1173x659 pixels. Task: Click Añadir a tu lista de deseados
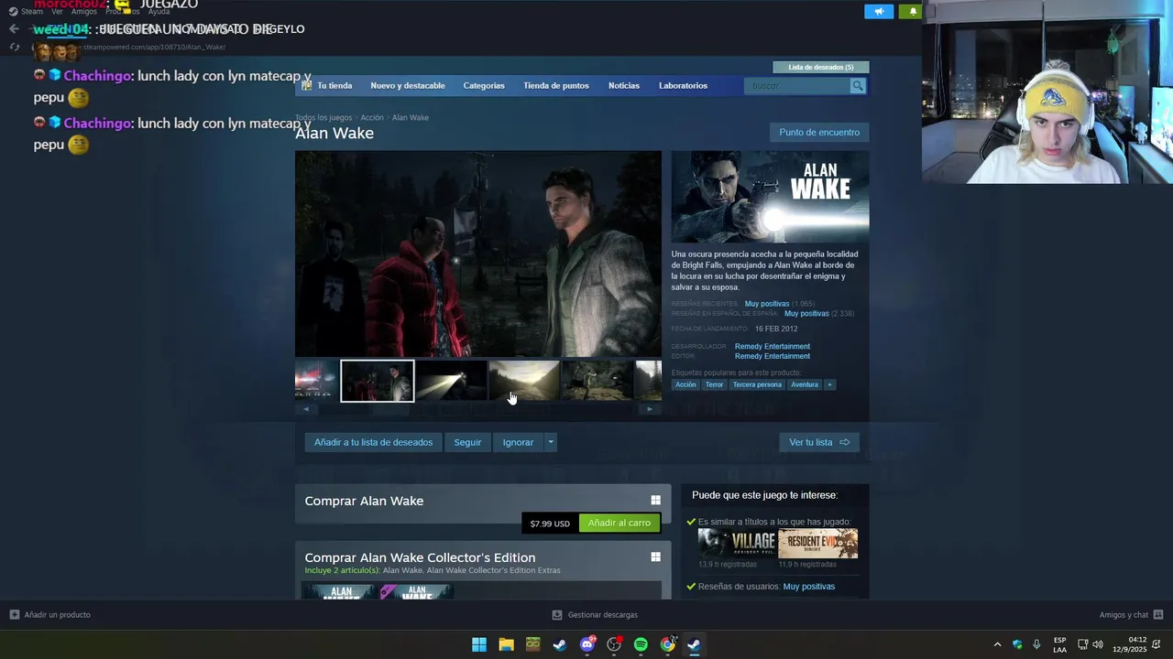click(373, 442)
